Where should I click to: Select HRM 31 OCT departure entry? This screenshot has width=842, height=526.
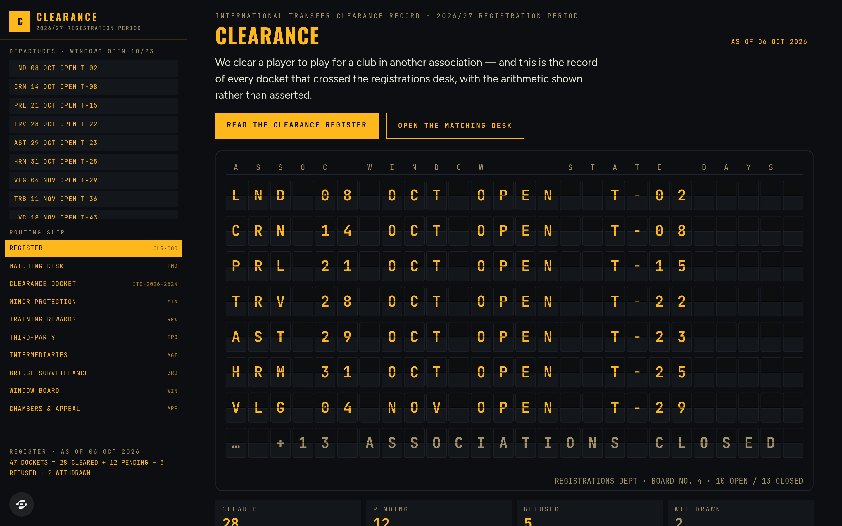pyautogui.click(x=93, y=162)
